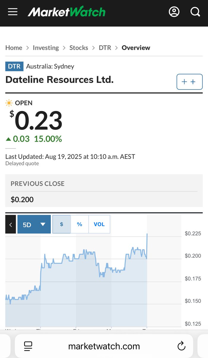Click the Stocks breadcrumb link
This screenshot has height=358, width=208.
pyautogui.click(x=79, y=48)
